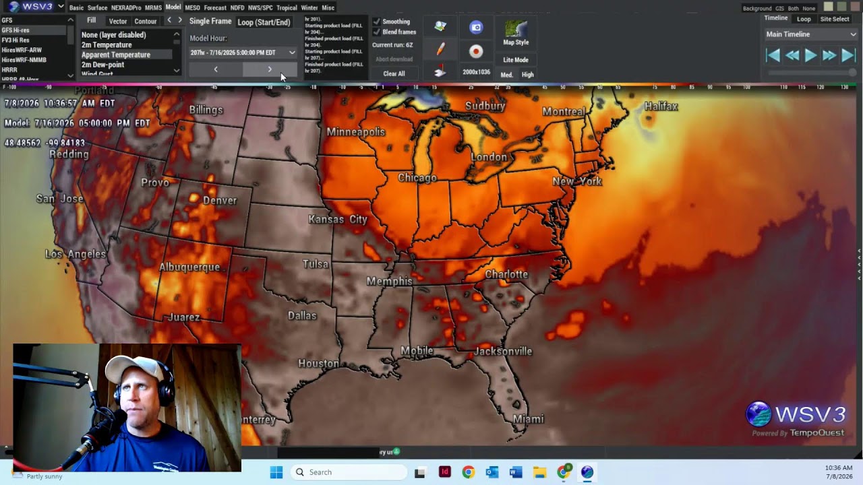Open the Basic menu tab
Image resolution: width=863 pixels, height=485 pixels.
pos(76,8)
